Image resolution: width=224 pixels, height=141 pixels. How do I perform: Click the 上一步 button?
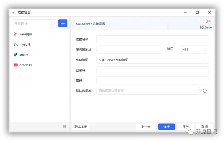(x=146, y=127)
